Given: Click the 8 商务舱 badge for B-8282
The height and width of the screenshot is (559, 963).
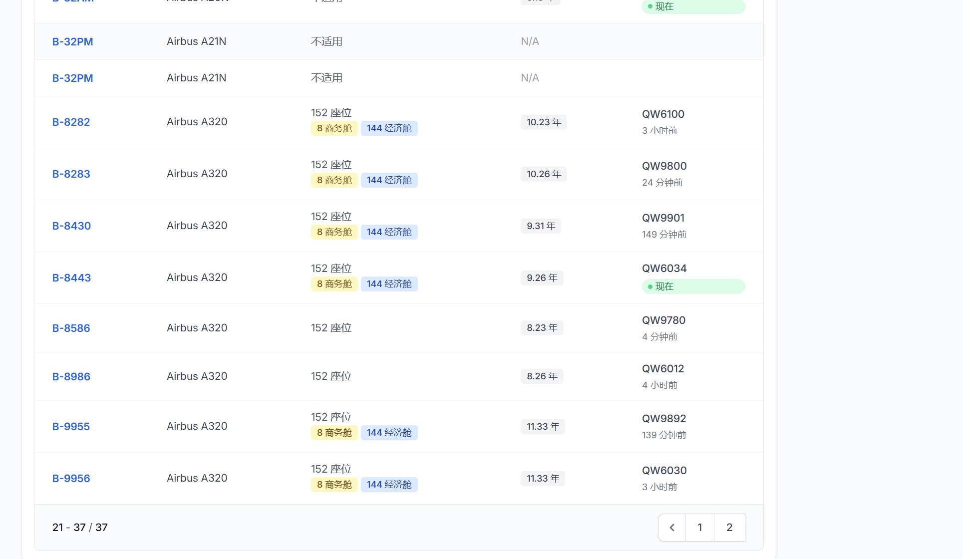Looking at the screenshot, I should [334, 128].
